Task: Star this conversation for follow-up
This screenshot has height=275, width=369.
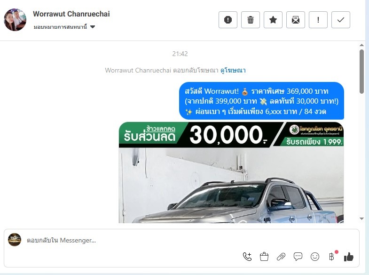Action: coord(273,20)
